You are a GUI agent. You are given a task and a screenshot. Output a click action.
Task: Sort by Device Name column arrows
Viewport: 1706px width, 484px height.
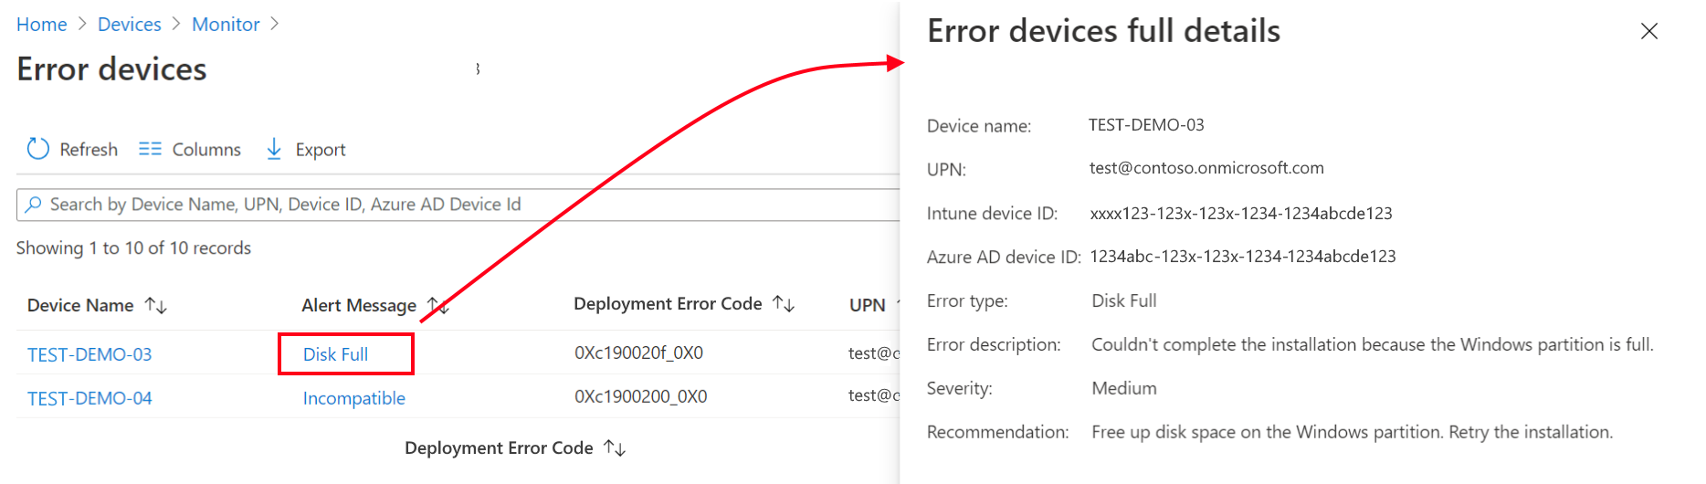156,306
